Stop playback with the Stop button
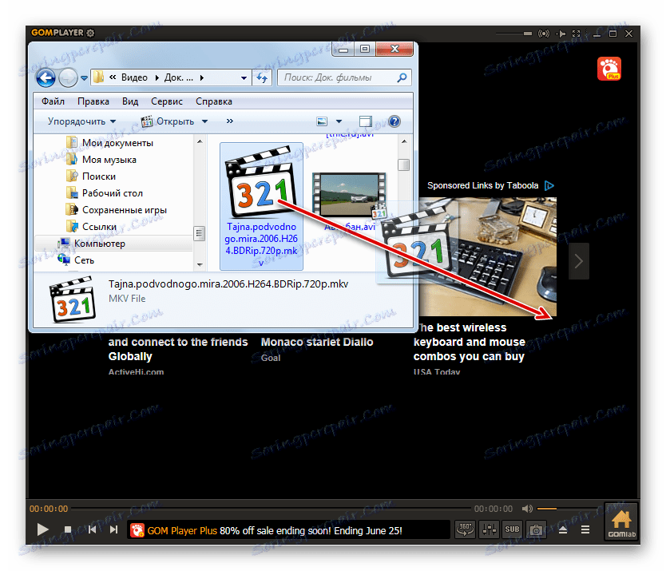 68,529
